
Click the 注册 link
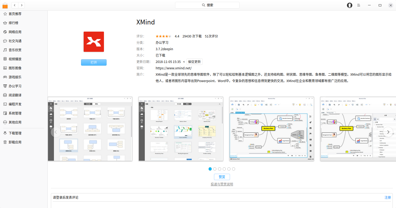388,197
